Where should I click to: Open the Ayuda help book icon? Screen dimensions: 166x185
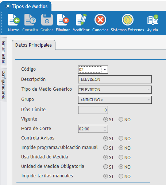coord(153,20)
